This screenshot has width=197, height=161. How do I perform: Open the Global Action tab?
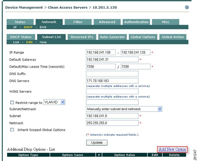[173, 37]
